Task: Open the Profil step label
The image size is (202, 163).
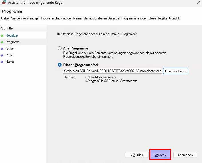Action: click(x=9, y=55)
